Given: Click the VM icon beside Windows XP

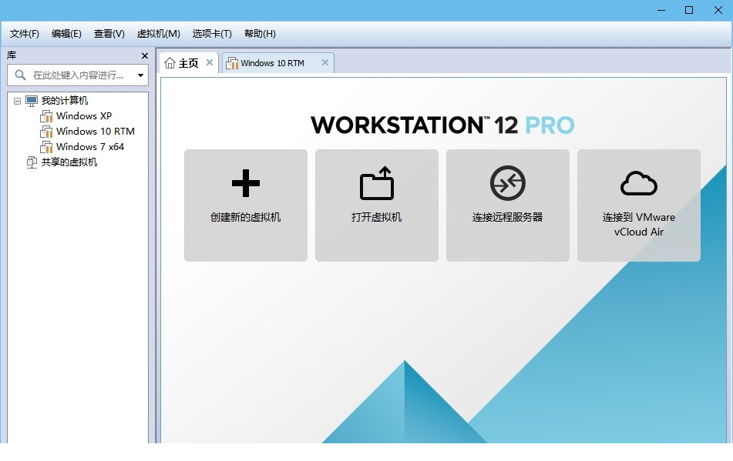Looking at the screenshot, I should [46, 116].
